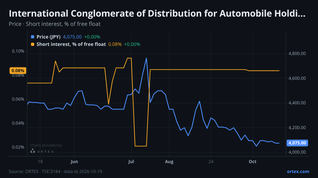Select the Short interest, % of free float legend label

pyautogui.click(x=71, y=44)
